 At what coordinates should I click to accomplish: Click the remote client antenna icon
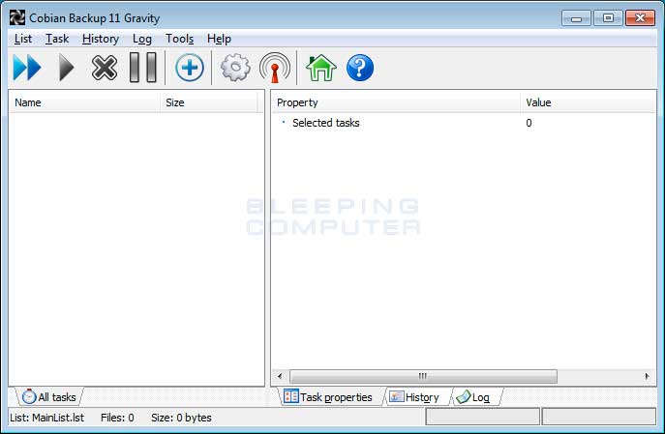click(275, 68)
